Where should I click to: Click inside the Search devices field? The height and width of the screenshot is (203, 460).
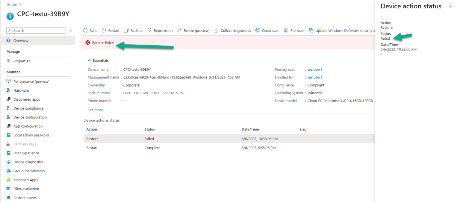(x=36, y=30)
